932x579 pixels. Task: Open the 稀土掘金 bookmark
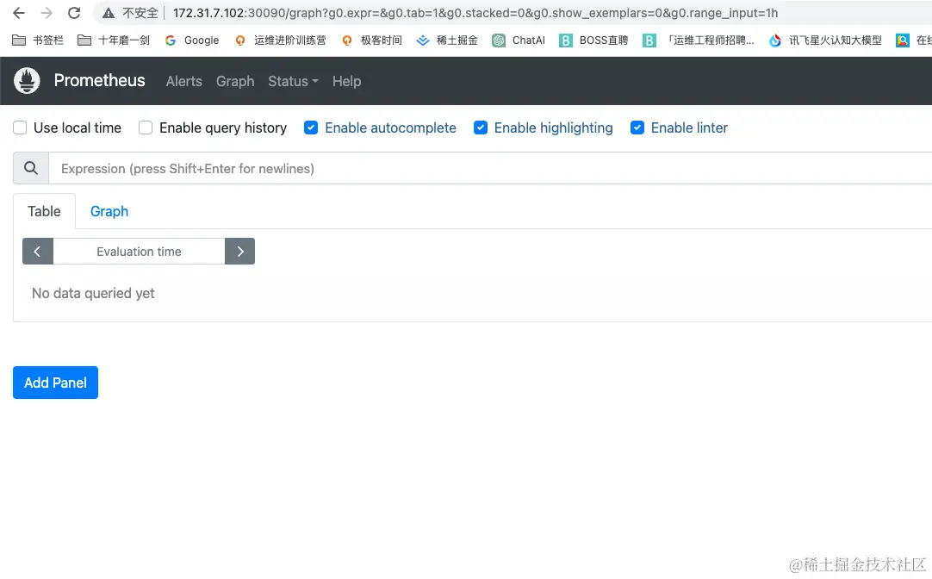tap(447, 40)
